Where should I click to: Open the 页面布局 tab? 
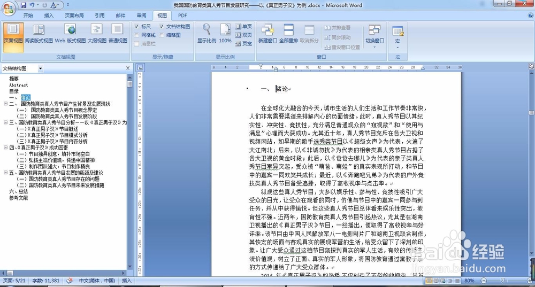(x=74, y=15)
